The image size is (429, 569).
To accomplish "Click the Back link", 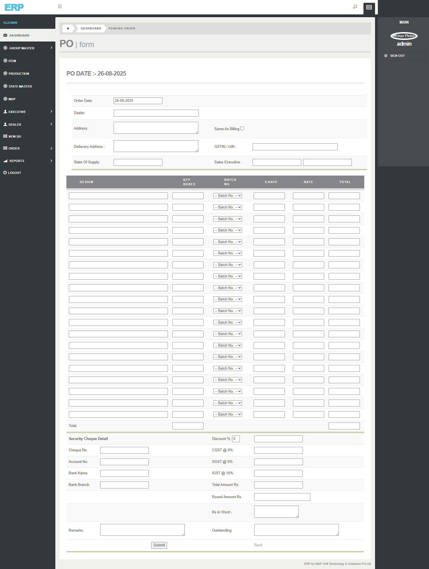I will click(258, 545).
